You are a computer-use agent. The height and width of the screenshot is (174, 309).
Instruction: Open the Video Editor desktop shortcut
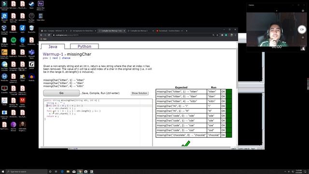(41, 17)
